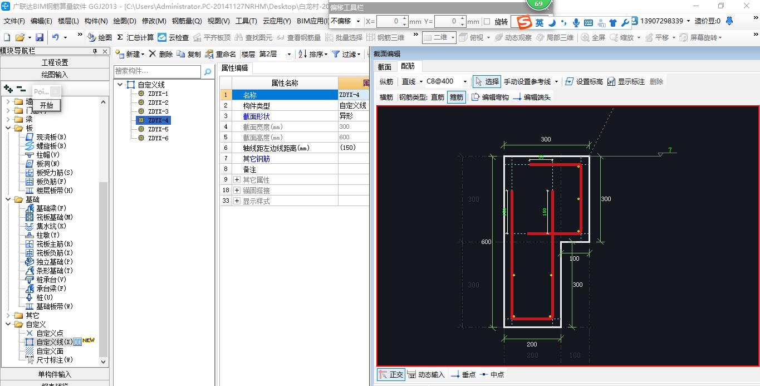This screenshot has height=386, width=760.
Task: Collapse the 板 folder in tree
Action: click(x=8, y=128)
